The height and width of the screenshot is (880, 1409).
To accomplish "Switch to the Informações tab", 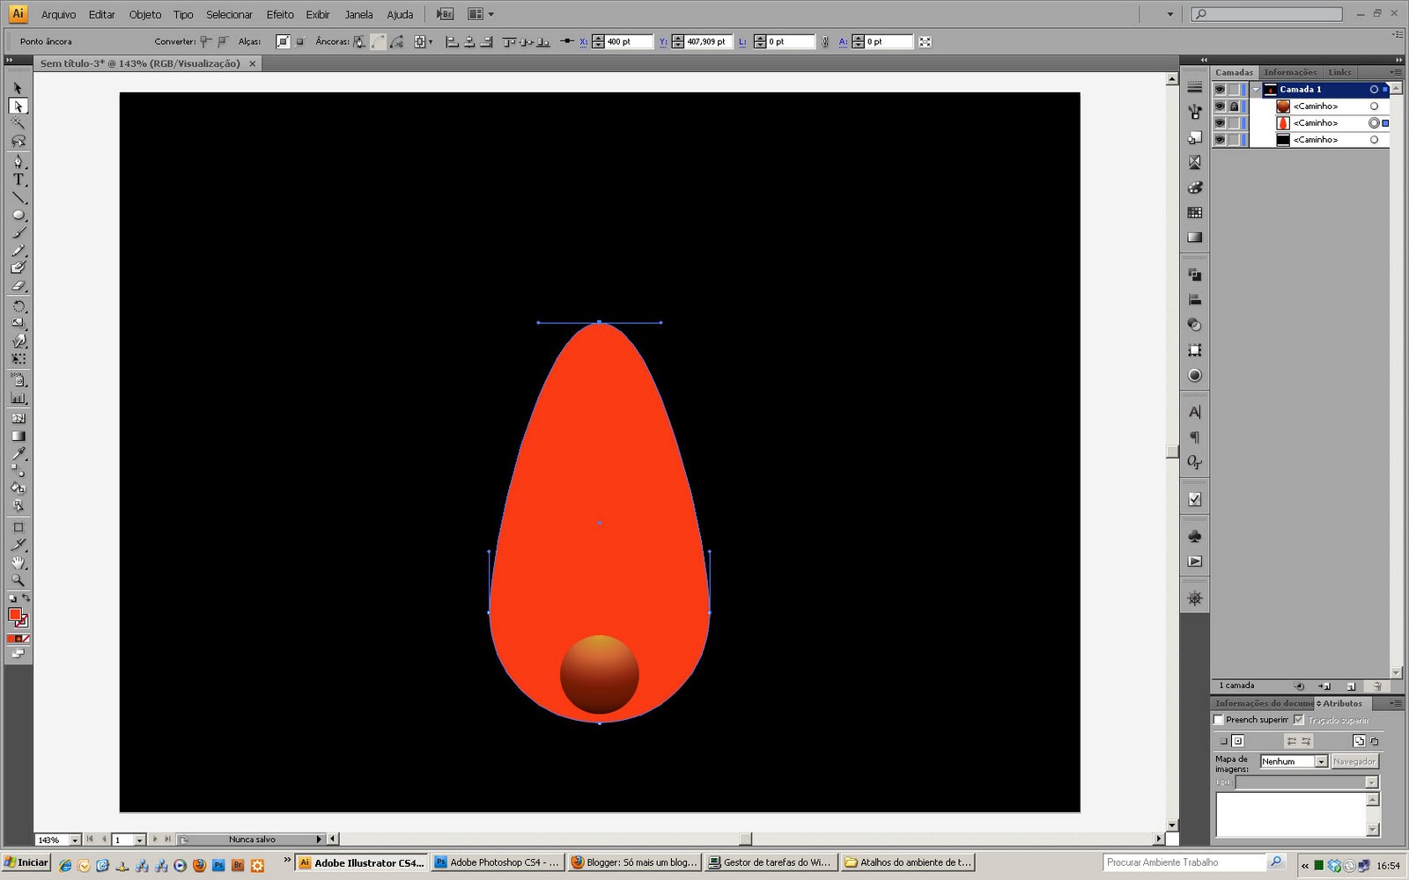I will point(1289,72).
